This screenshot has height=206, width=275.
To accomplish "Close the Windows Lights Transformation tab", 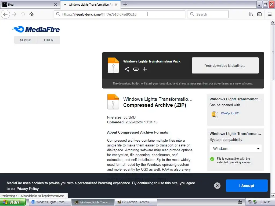I will pyautogui.click(x=116, y=5).
